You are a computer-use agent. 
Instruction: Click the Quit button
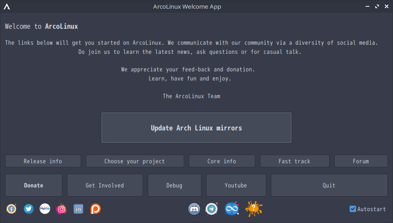coord(329,186)
